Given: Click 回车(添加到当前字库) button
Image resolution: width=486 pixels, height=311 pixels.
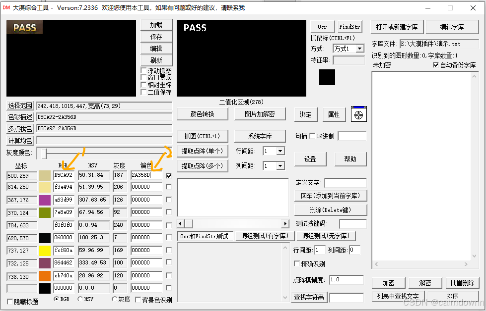Looking at the screenshot, I should pos(331,196).
